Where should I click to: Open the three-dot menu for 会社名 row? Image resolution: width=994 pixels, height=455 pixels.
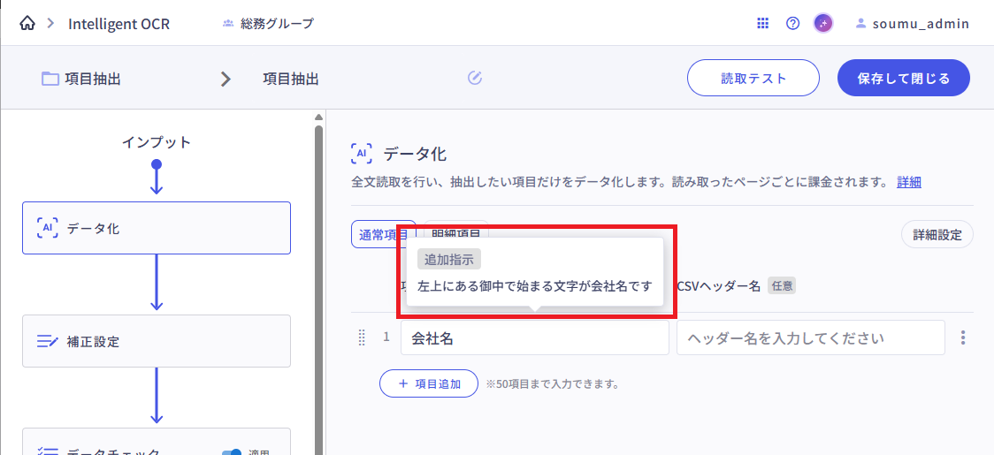(963, 337)
